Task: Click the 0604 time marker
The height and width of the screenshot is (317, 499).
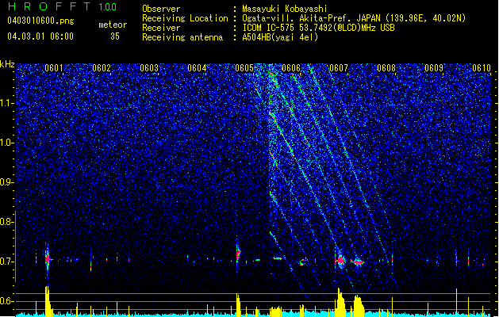Action: (x=197, y=68)
